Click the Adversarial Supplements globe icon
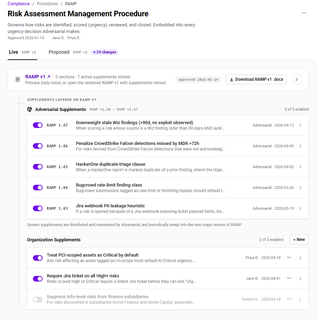Viewport: 317px width, 320px height. point(29,110)
